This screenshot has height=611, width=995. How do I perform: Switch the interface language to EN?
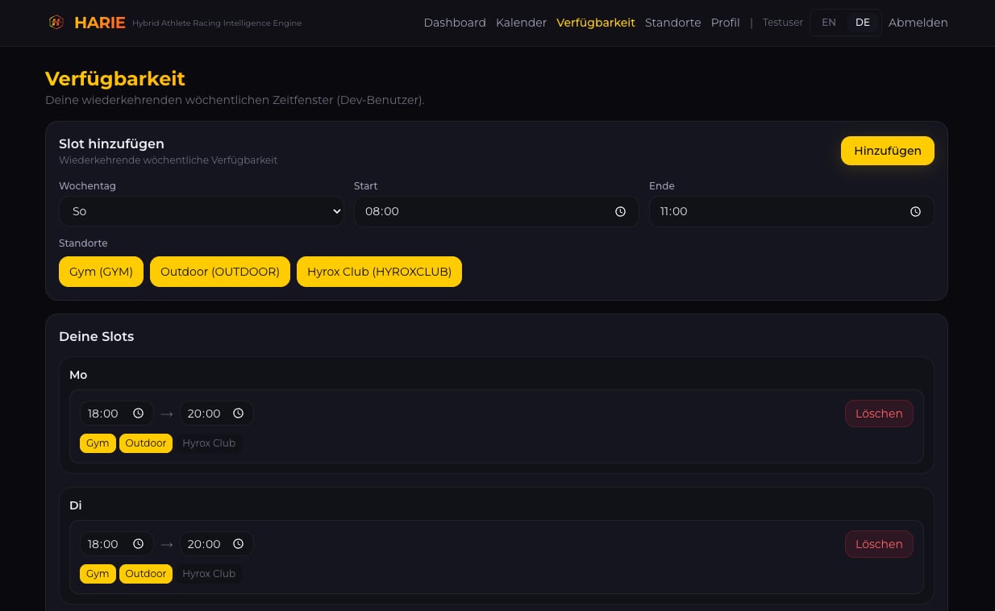click(x=829, y=22)
